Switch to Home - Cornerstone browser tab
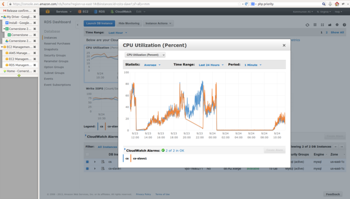 tap(19, 71)
